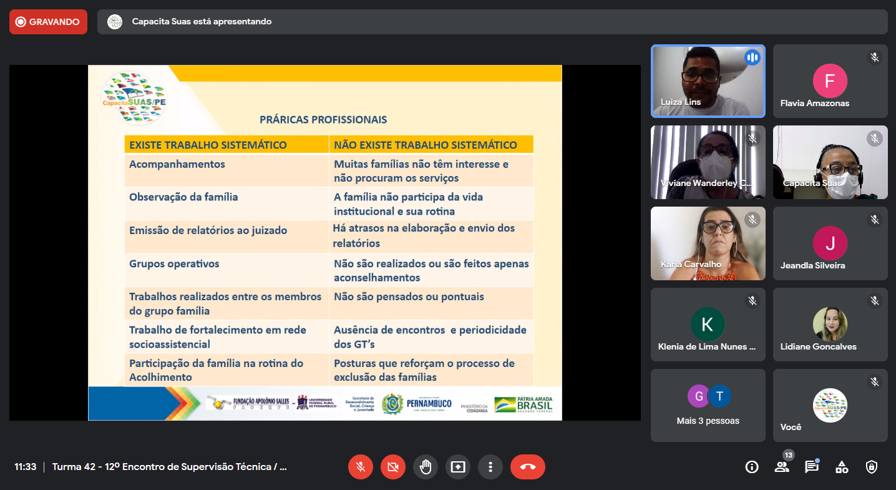Image resolution: width=896 pixels, height=490 pixels.
Task: Click the meeting title 'Turma 42'
Action: [x=170, y=467]
